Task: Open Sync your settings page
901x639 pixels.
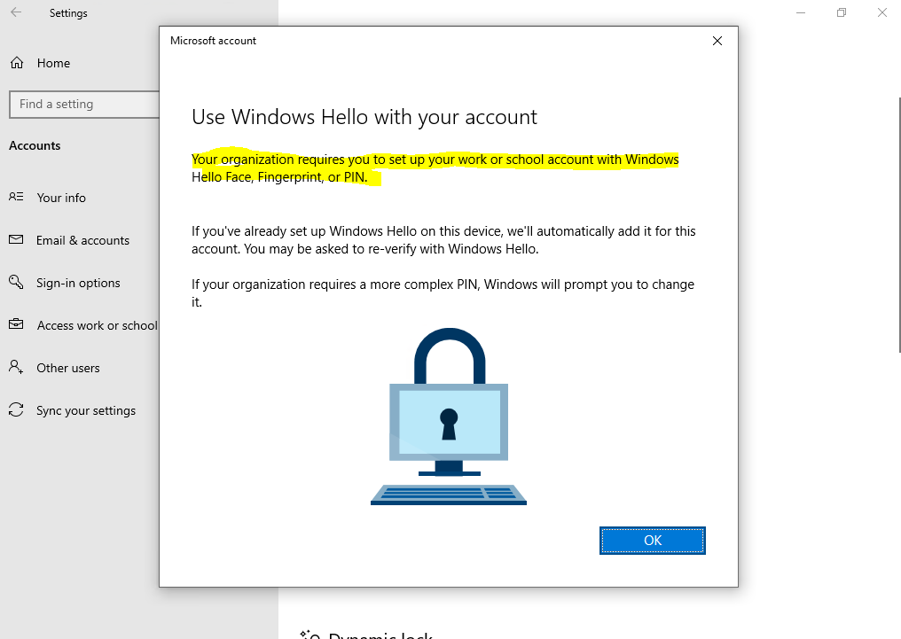Action: pyautogui.click(x=86, y=410)
